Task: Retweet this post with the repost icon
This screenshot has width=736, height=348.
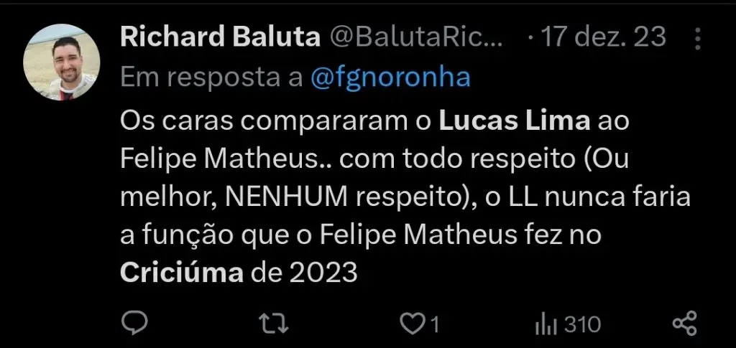Action: 274,324
